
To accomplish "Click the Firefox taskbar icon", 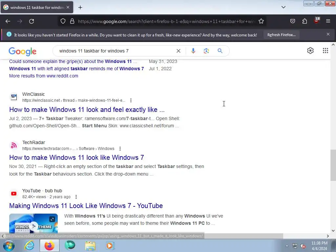I will pos(49,245).
